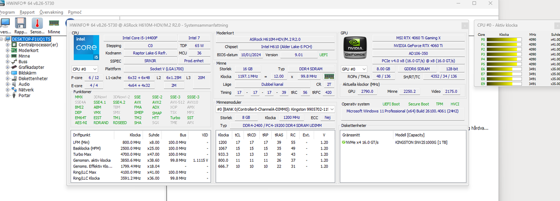Click the Turbo Max row in Driftpunkt table
Image resolution: width=560 pixels, height=201 pixels.
(141, 154)
